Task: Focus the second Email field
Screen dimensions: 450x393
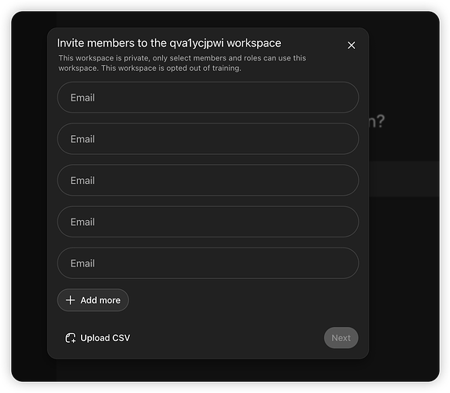Action: coord(208,139)
